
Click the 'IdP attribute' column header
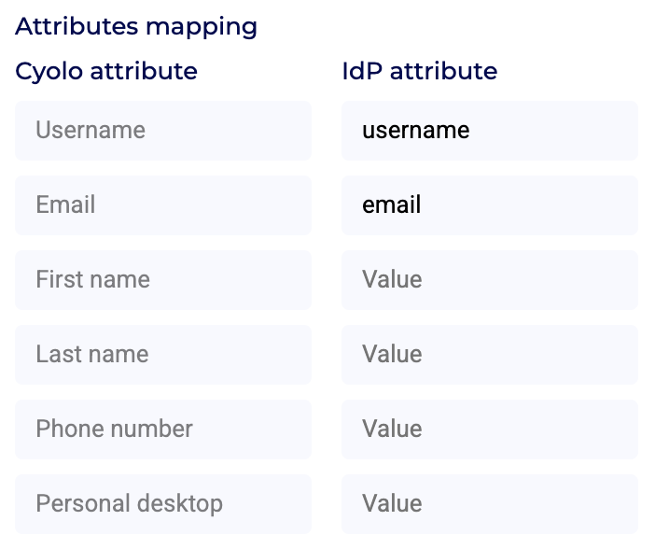(420, 71)
